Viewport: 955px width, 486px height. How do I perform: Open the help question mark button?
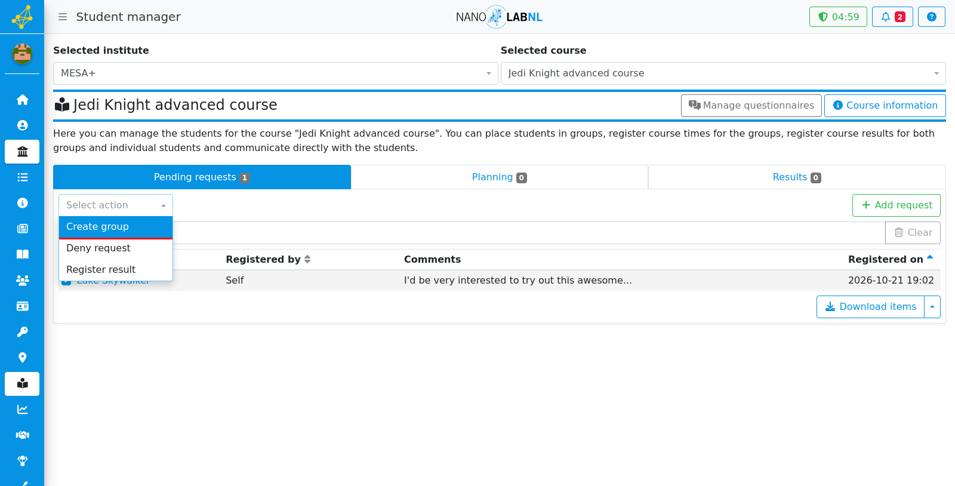tap(931, 17)
